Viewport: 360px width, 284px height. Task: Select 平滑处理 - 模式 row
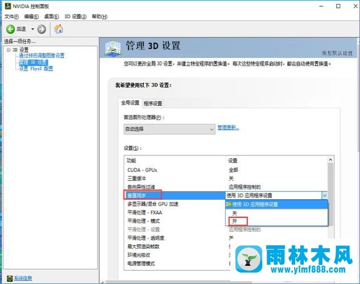(x=175, y=221)
